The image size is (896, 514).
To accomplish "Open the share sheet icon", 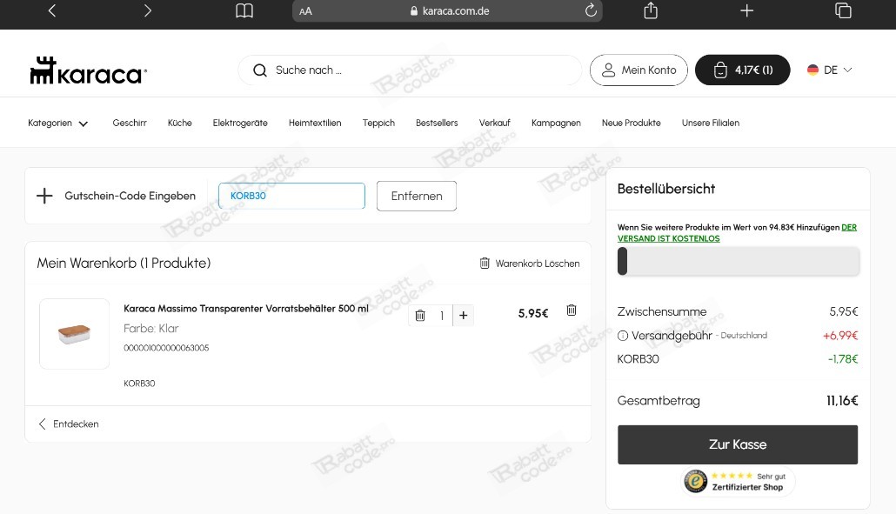I will click(x=651, y=10).
